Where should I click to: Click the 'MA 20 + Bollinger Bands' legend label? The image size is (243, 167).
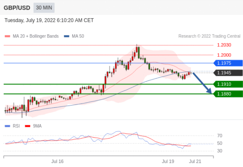tap(36, 36)
